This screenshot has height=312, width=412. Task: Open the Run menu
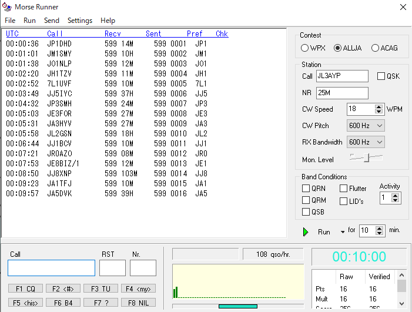pos(29,21)
